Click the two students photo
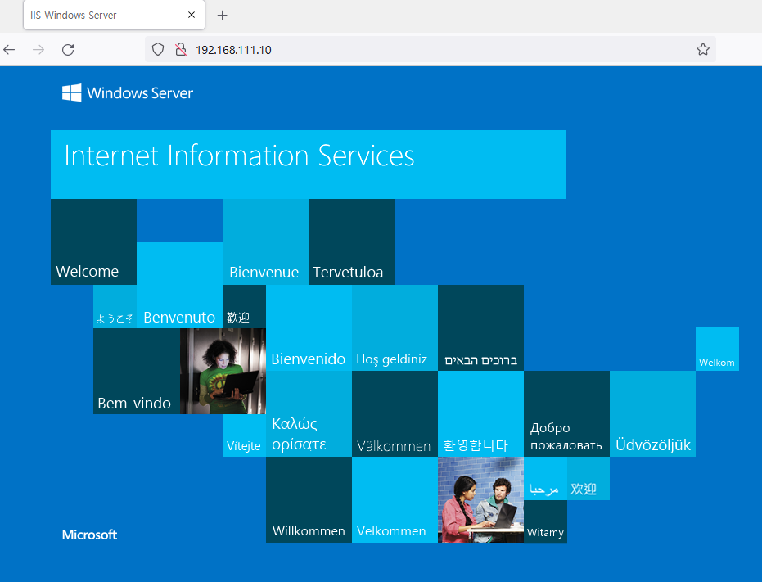The height and width of the screenshot is (582, 762). click(480, 500)
